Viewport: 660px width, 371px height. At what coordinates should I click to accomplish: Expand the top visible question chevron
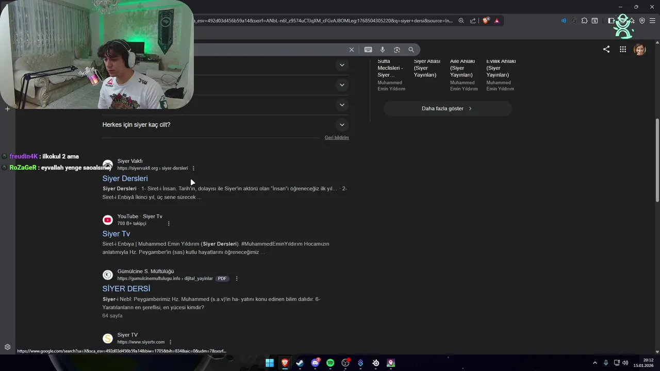(x=341, y=65)
